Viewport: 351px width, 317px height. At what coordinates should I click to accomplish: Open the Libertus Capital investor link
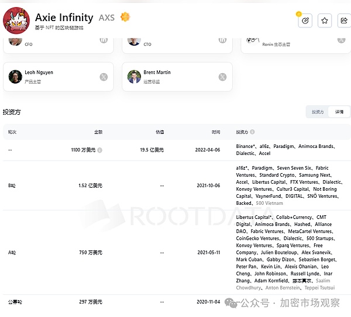(253, 218)
